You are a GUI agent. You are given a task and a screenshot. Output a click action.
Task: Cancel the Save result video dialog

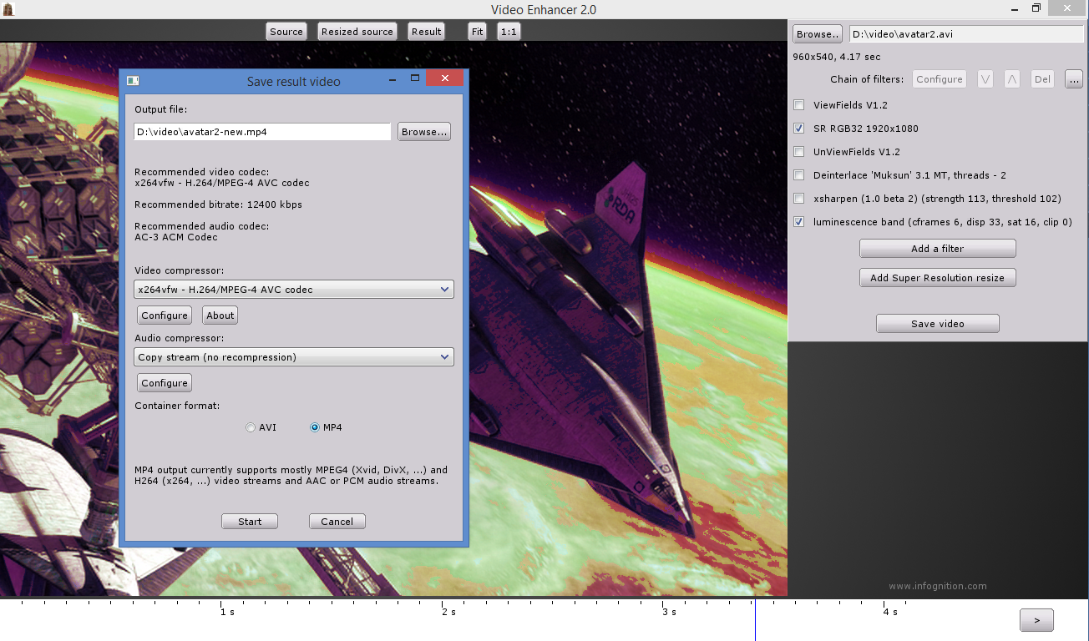click(x=337, y=522)
